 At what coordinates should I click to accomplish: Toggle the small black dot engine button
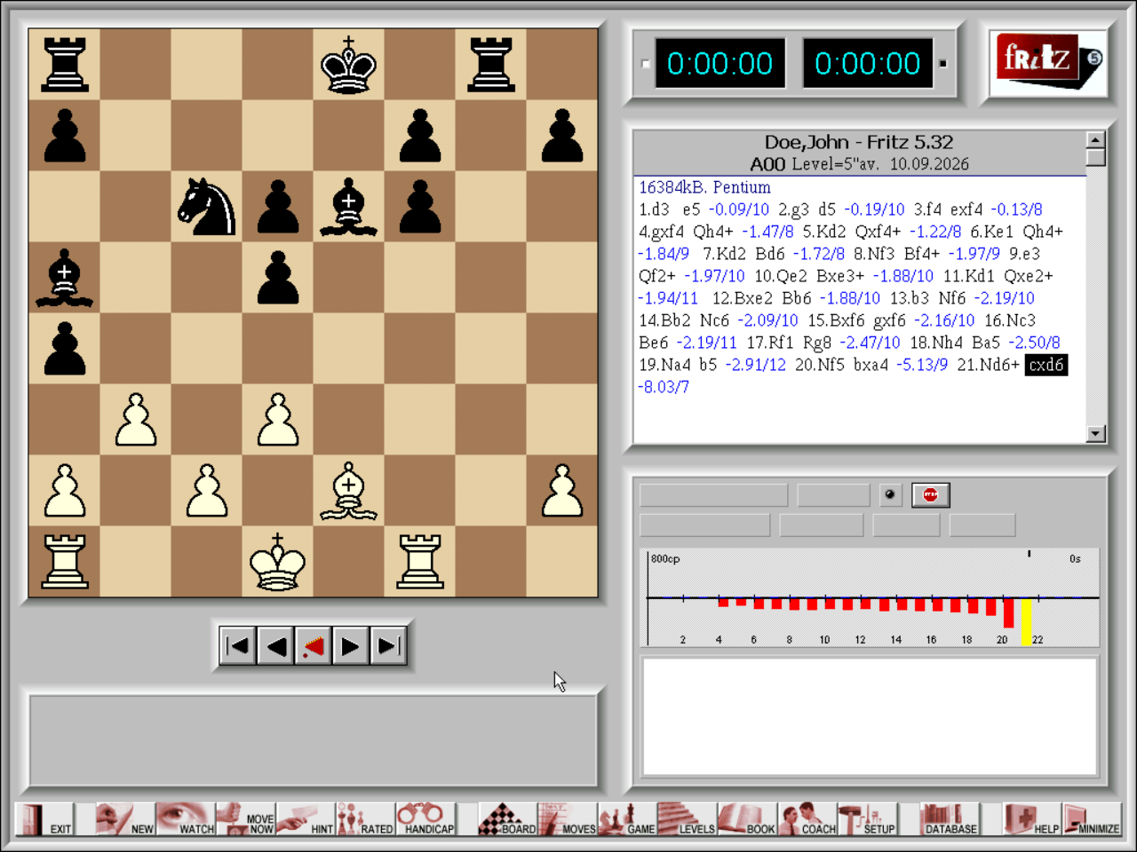[x=890, y=495]
